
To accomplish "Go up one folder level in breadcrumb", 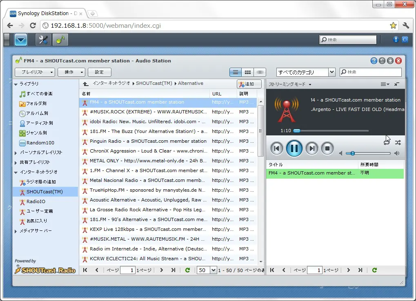I will [85, 84].
